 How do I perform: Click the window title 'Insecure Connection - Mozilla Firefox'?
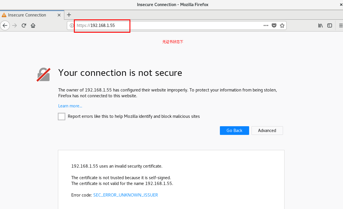click(x=173, y=5)
